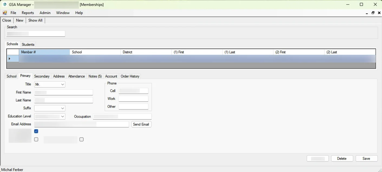
Task: Open the Title dropdown
Action: click(63, 84)
